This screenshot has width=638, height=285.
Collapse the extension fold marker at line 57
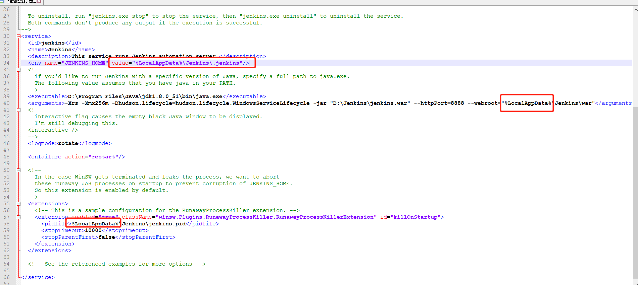[x=19, y=217]
